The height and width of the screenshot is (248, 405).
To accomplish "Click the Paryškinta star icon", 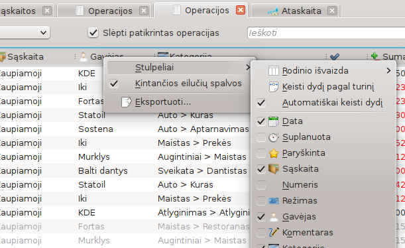I will click(274, 153).
